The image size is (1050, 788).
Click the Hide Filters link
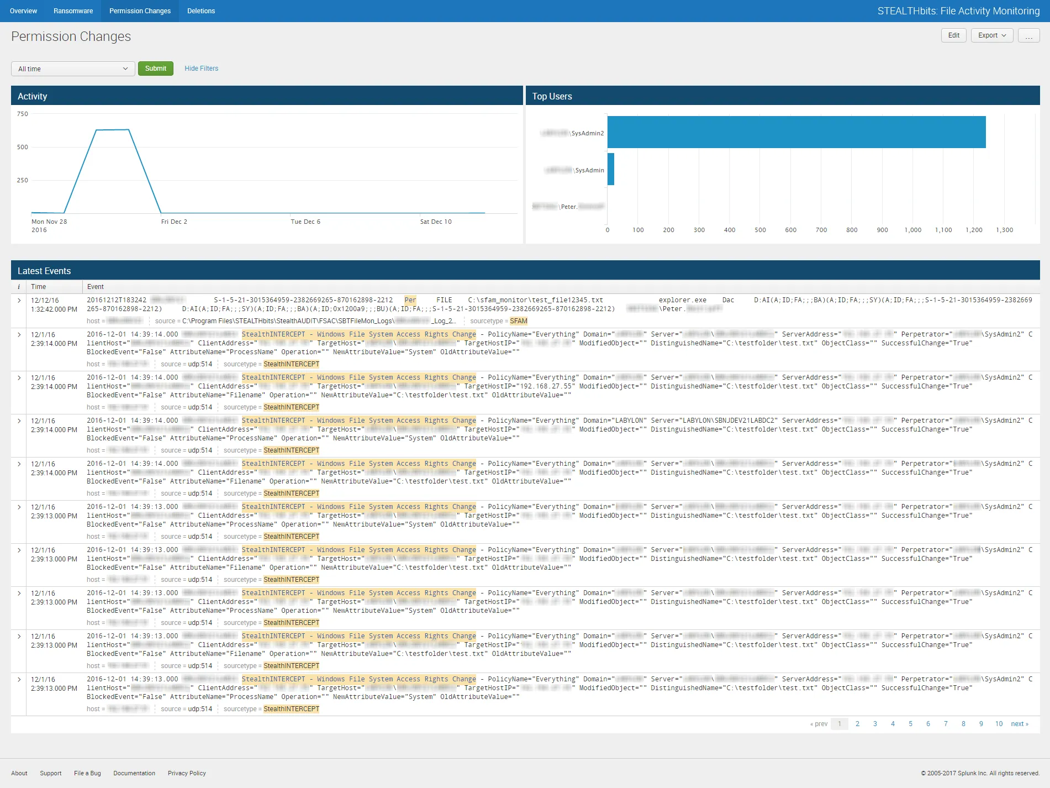point(201,69)
